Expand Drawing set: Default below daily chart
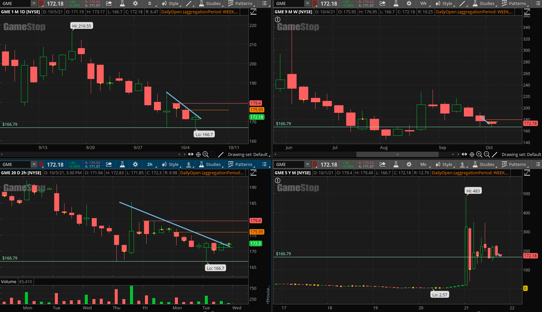This screenshot has height=312, width=542. 248,154
